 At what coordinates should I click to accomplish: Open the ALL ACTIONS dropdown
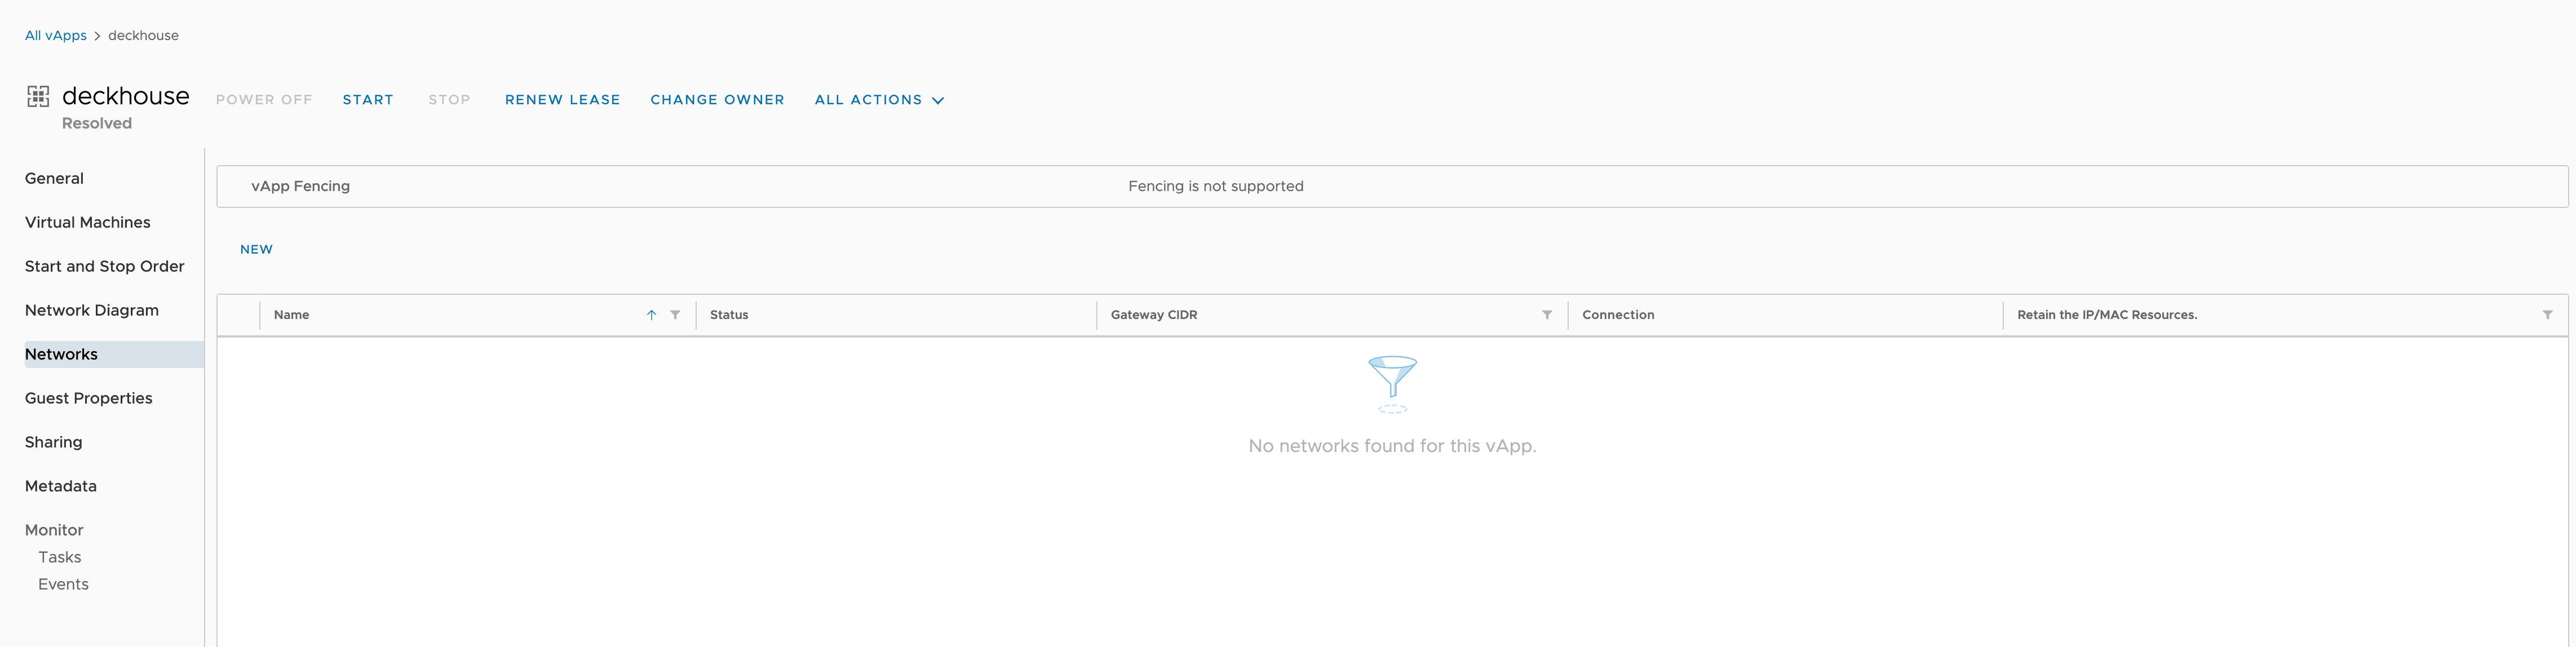click(x=879, y=100)
